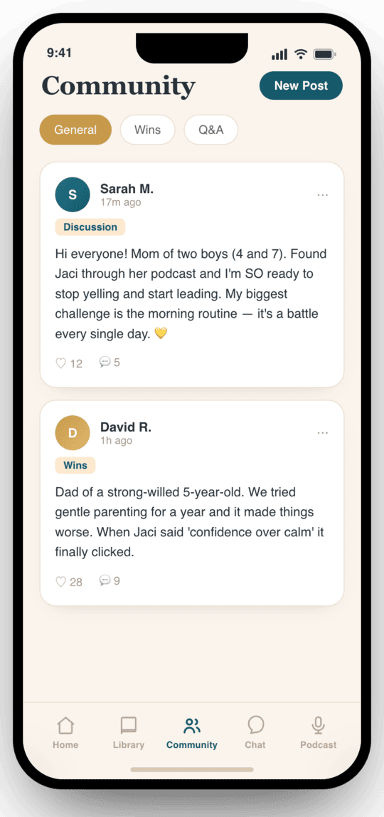Create a post with New Post button

(x=302, y=85)
